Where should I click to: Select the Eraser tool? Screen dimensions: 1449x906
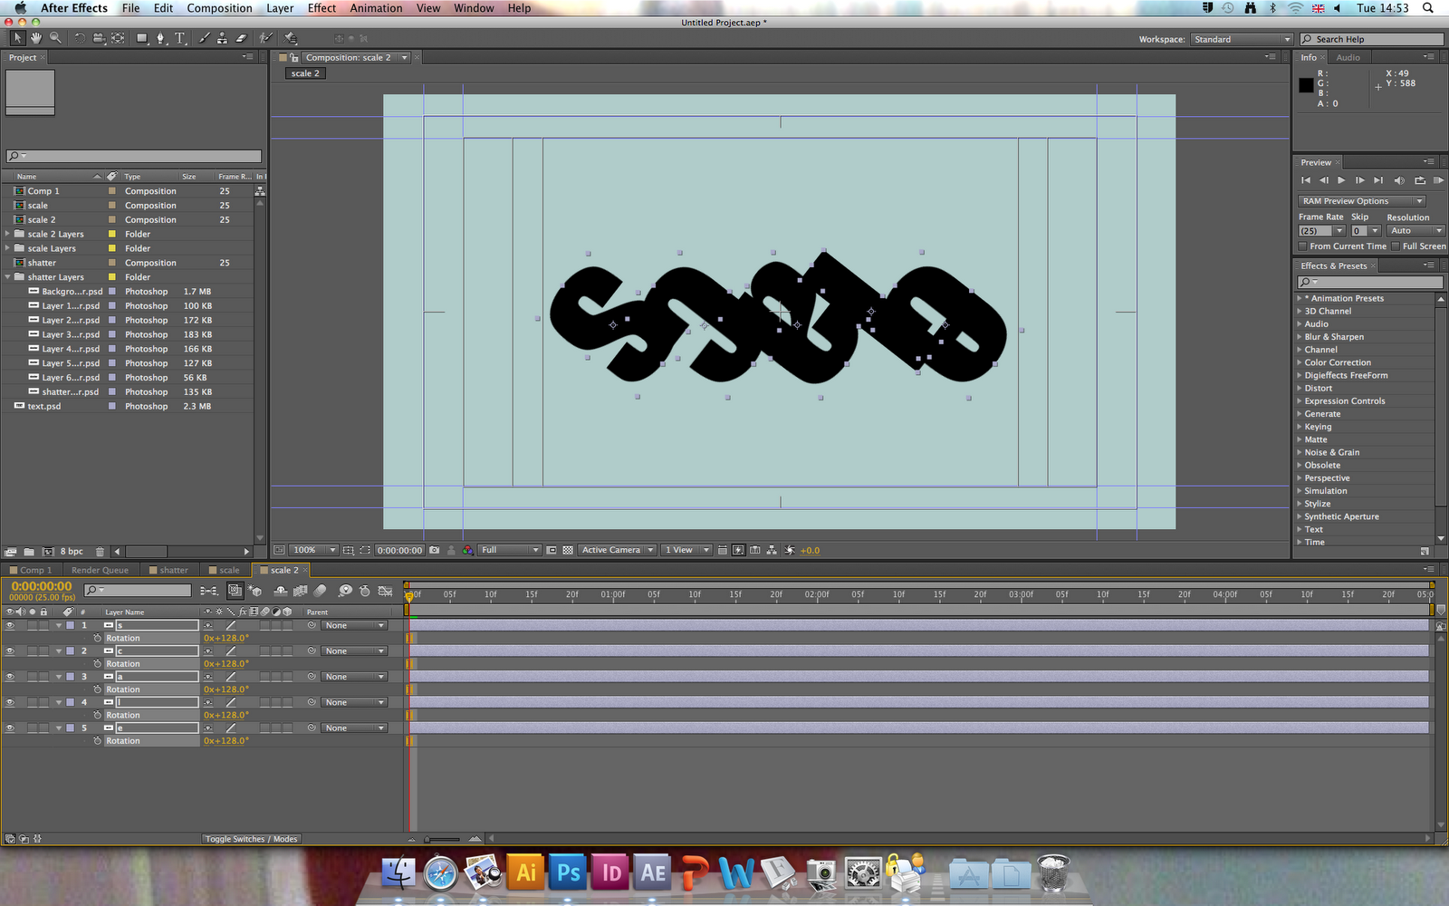242,38
